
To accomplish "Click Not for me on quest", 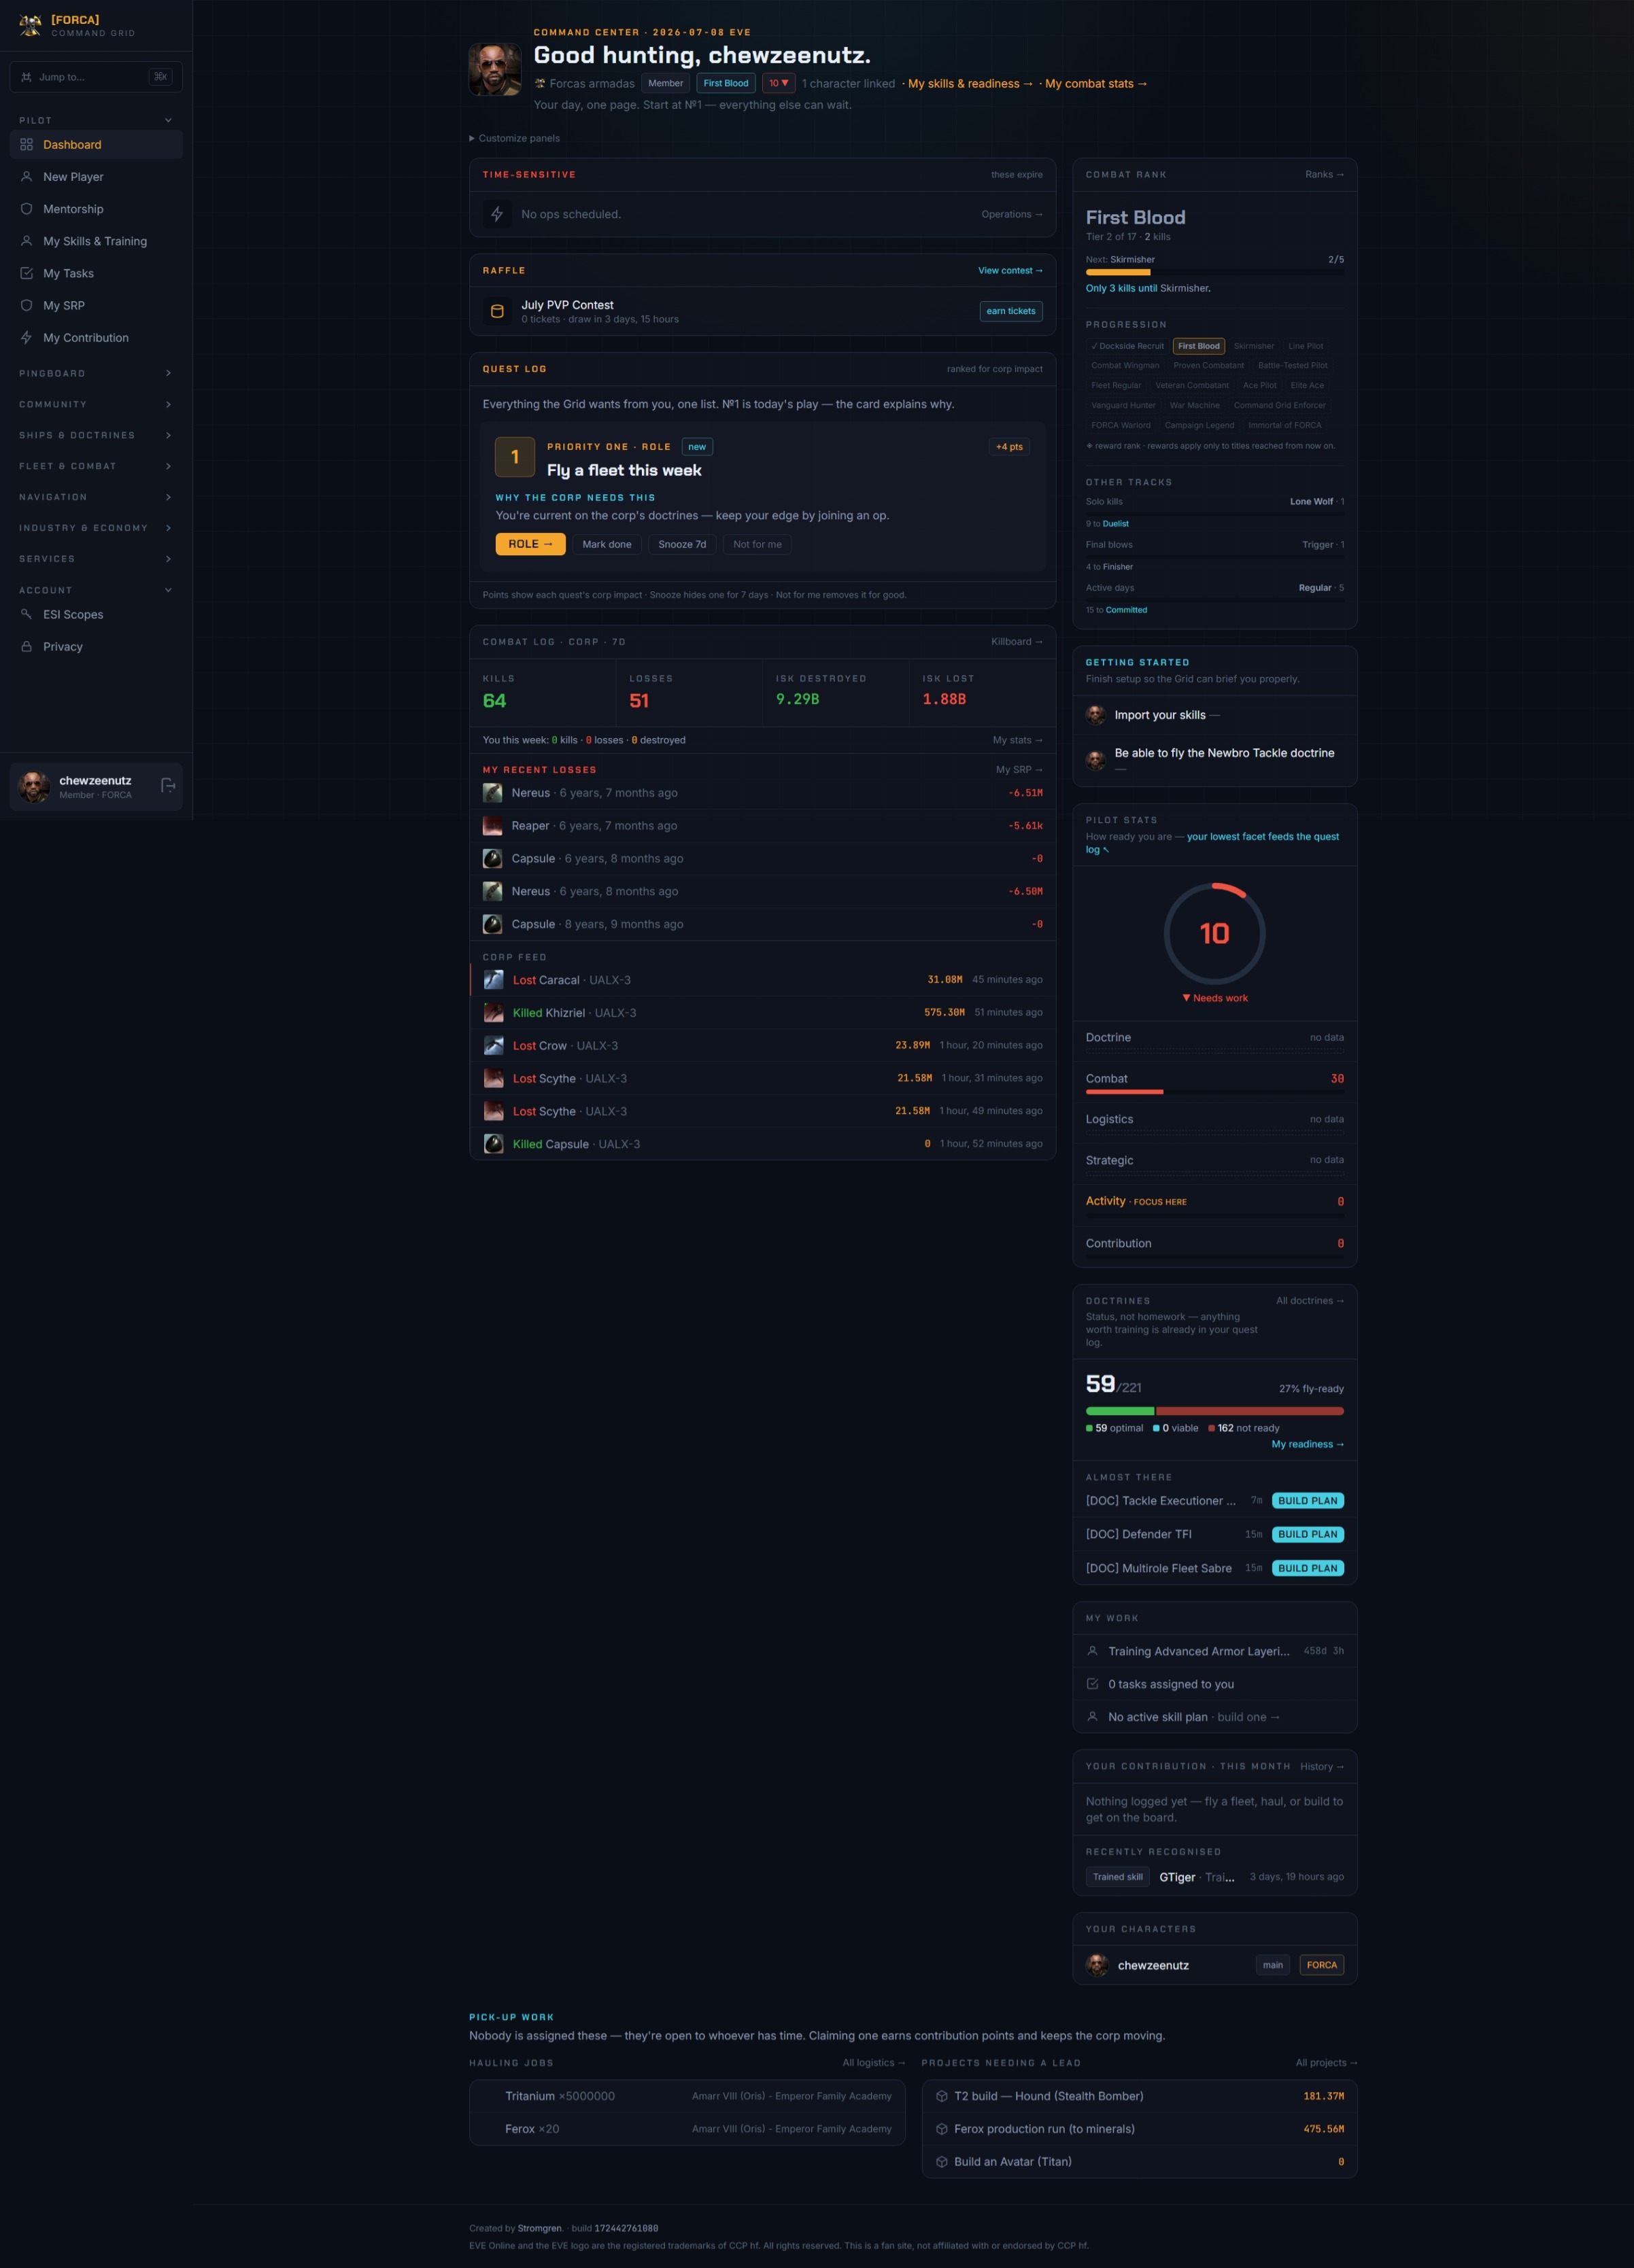I will (756, 544).
